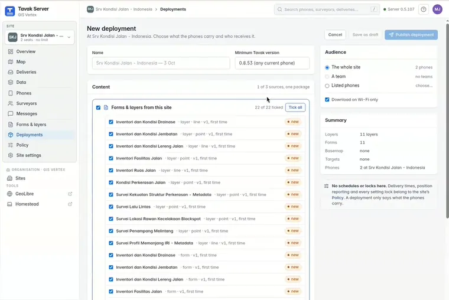Open the MJ user avatar
The image size is (449, 300).
[437, 9]
